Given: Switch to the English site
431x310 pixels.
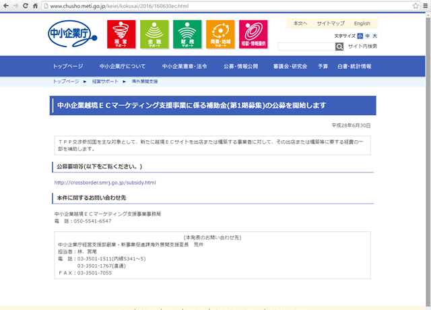Looking at the screenshot, I should tap(362, 24).
